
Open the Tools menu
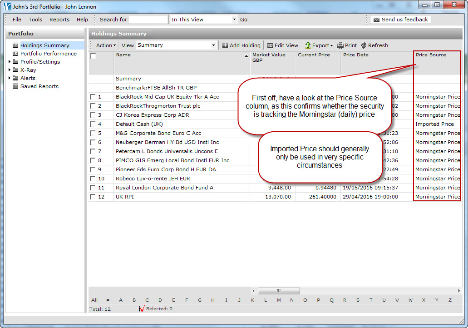pyautogui.click(x=35, y=20)
